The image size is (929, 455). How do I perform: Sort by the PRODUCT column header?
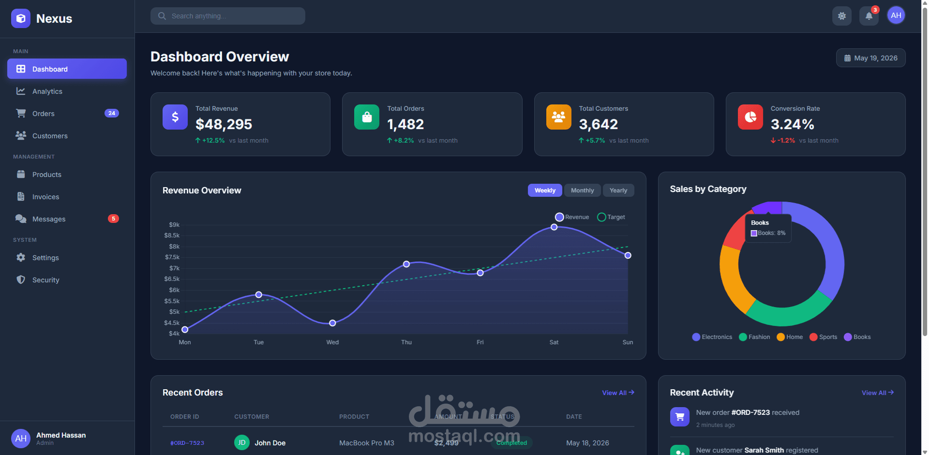(354, 417)
